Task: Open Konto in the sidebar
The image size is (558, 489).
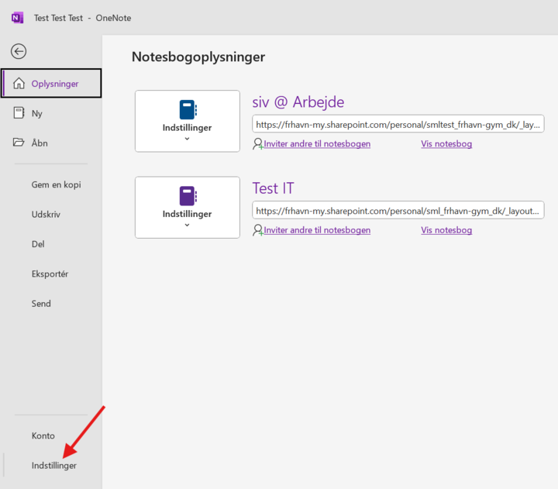Action: (x=43, y=436)
